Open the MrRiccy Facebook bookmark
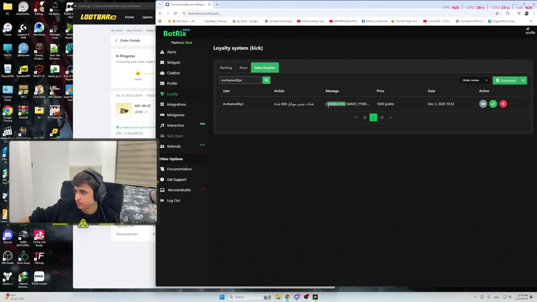Viewport: 537px width, 302px height. [374, 21]
